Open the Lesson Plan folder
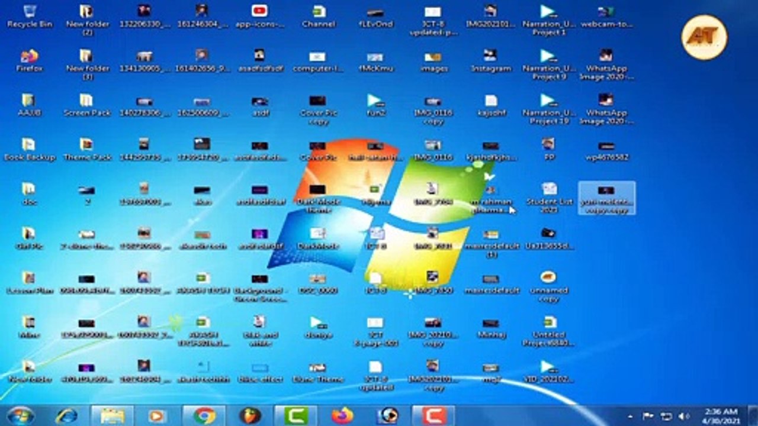The image size is (758, 426). (29, 283)
